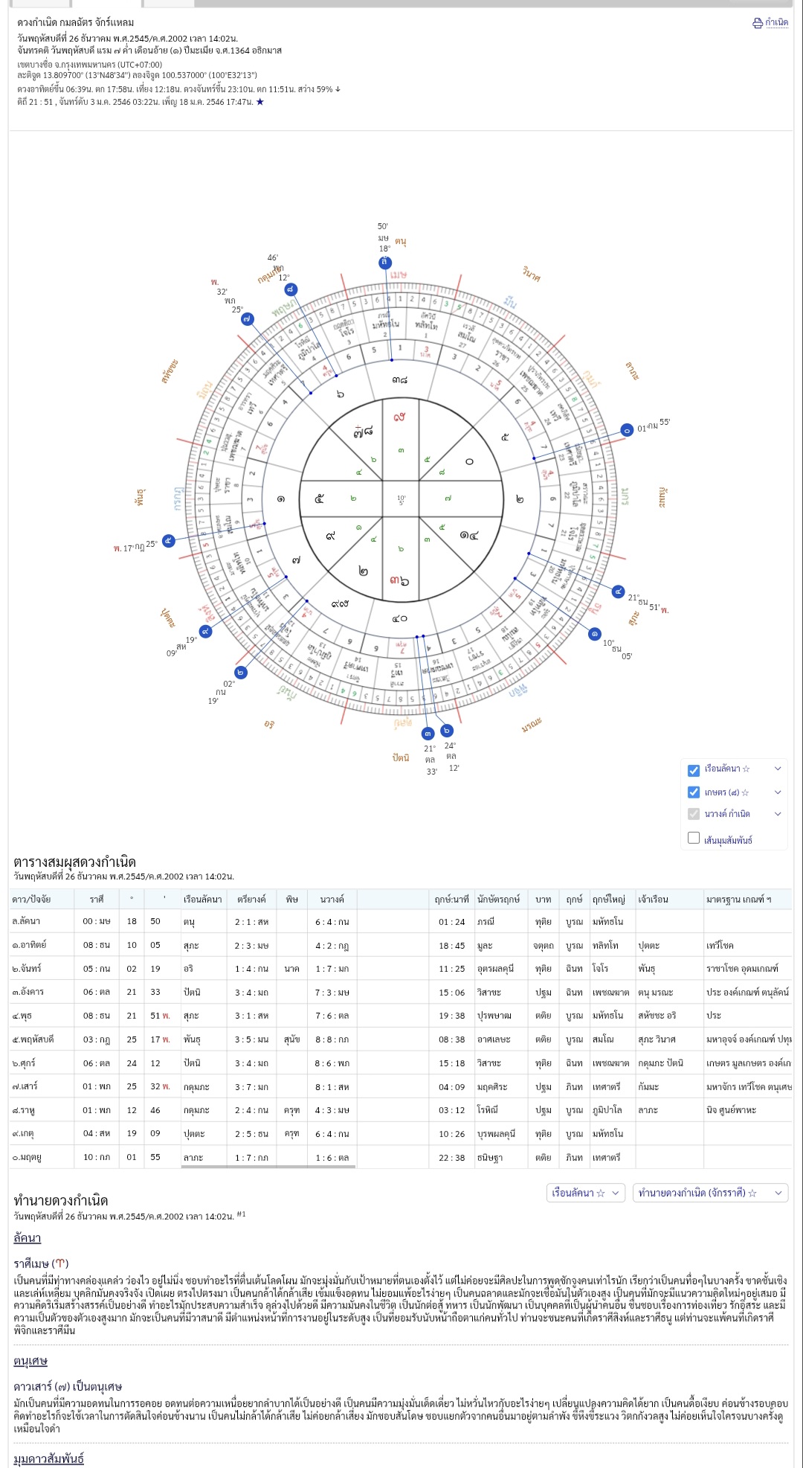Viewport: 803px width, 1468px height.
Task: Open the เรือนลัคนา dropdown above prediction text
Action: [x=585, y=1193]
